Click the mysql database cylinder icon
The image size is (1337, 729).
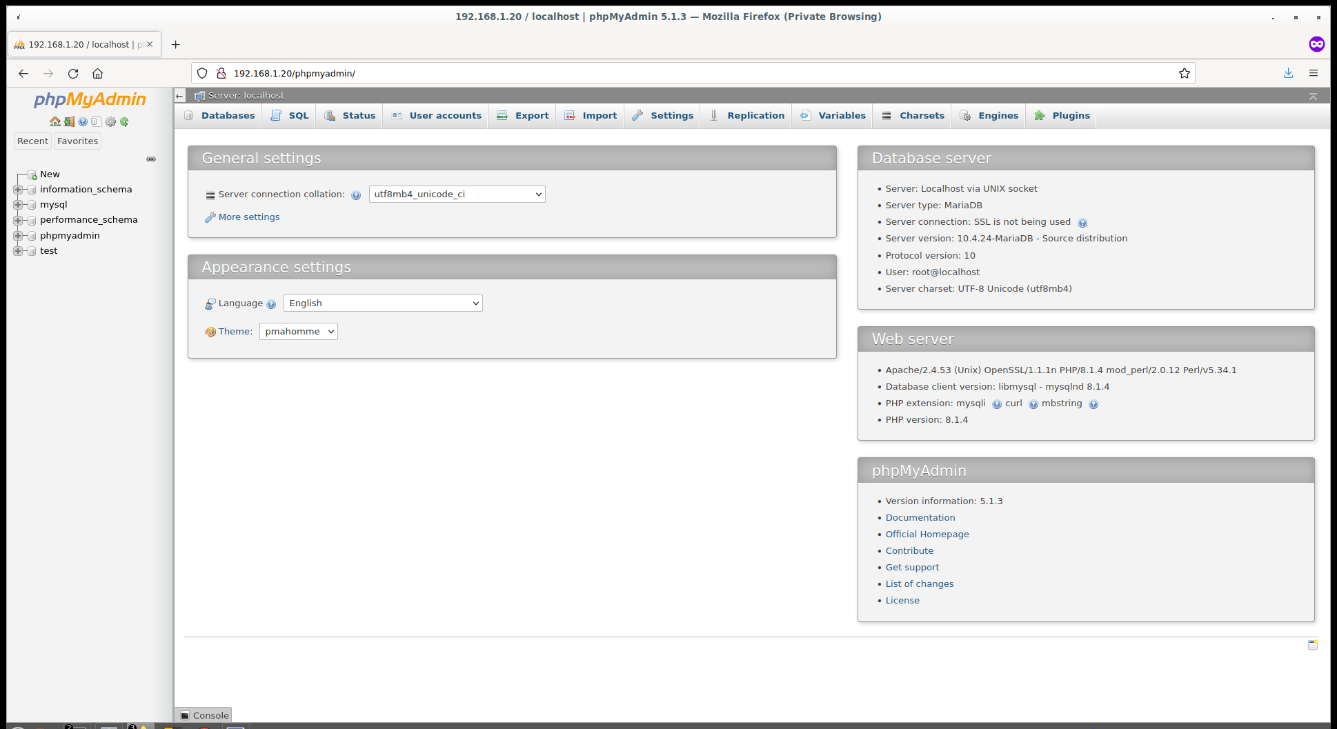pos(32,205)
